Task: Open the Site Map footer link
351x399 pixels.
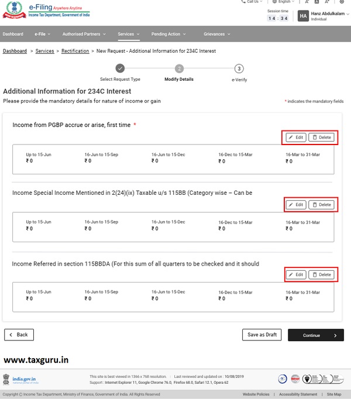Action: point(334,394)
